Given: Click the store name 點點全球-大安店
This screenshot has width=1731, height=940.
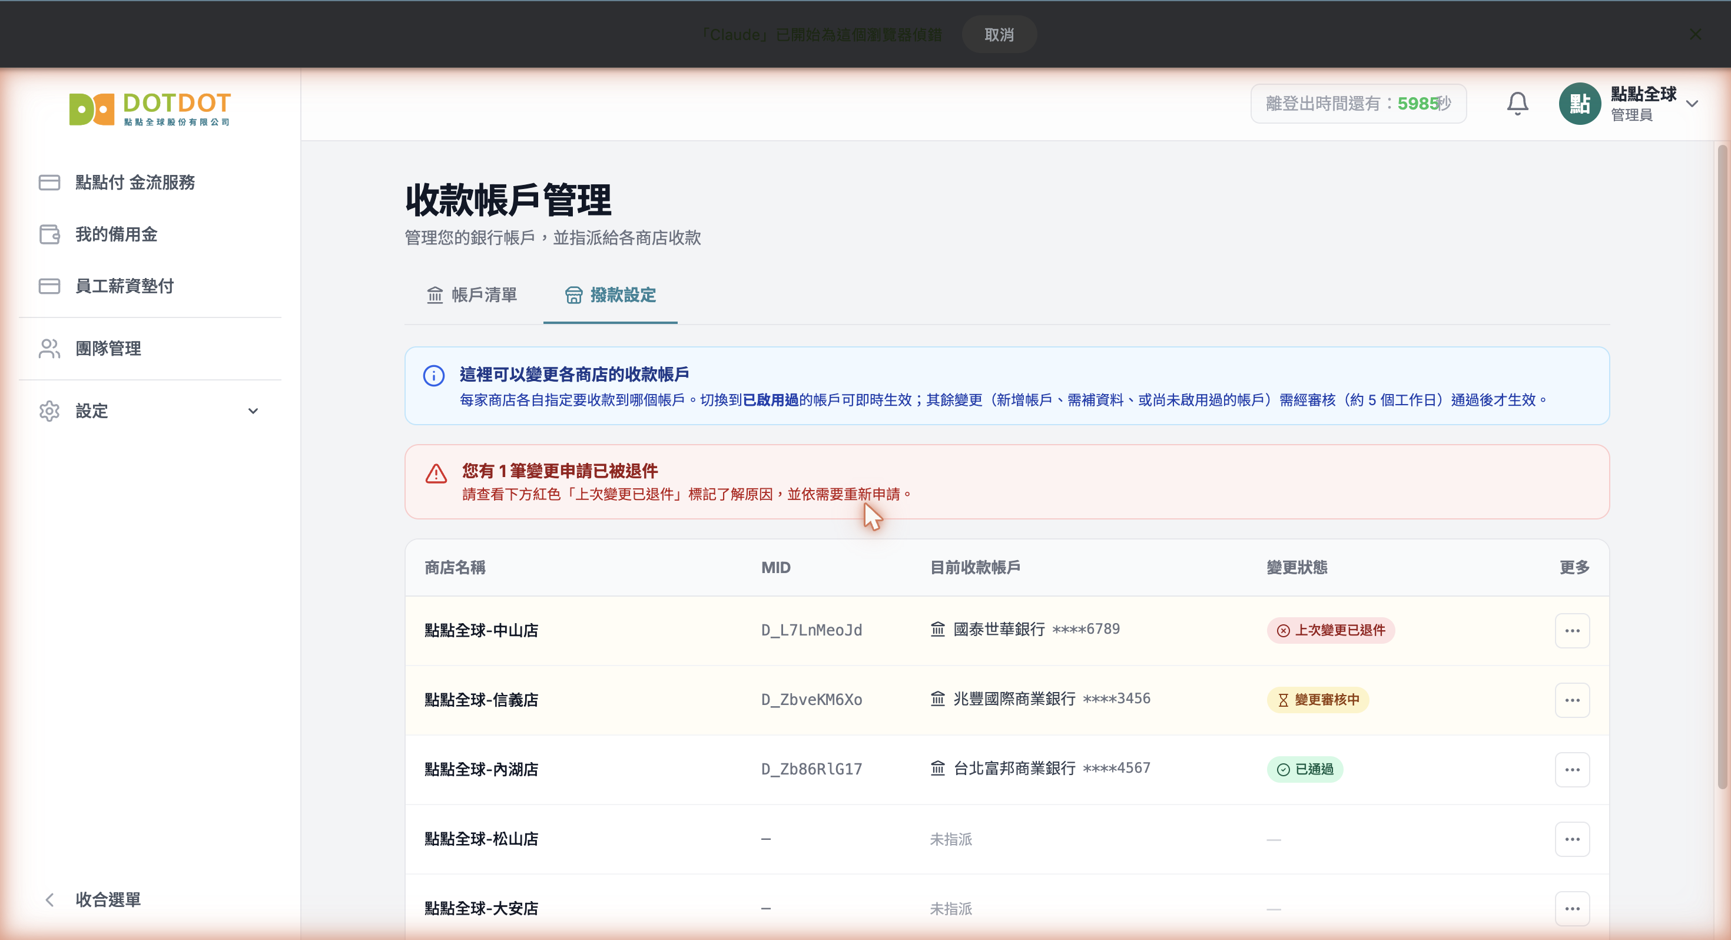Looking at the screenshot, I should [x=481, y=908].
